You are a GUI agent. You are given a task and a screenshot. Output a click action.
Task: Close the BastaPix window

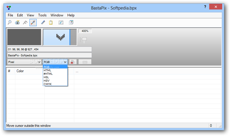tap(216, 7)
